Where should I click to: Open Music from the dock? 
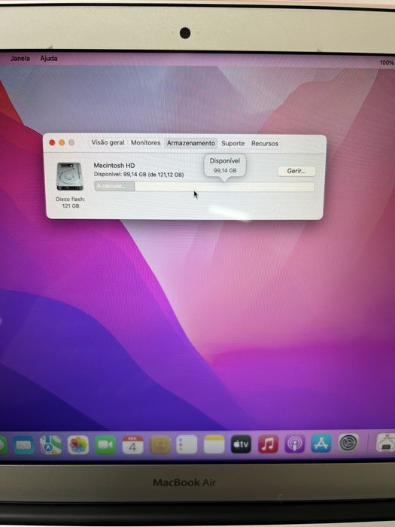[x=268, y=443]
